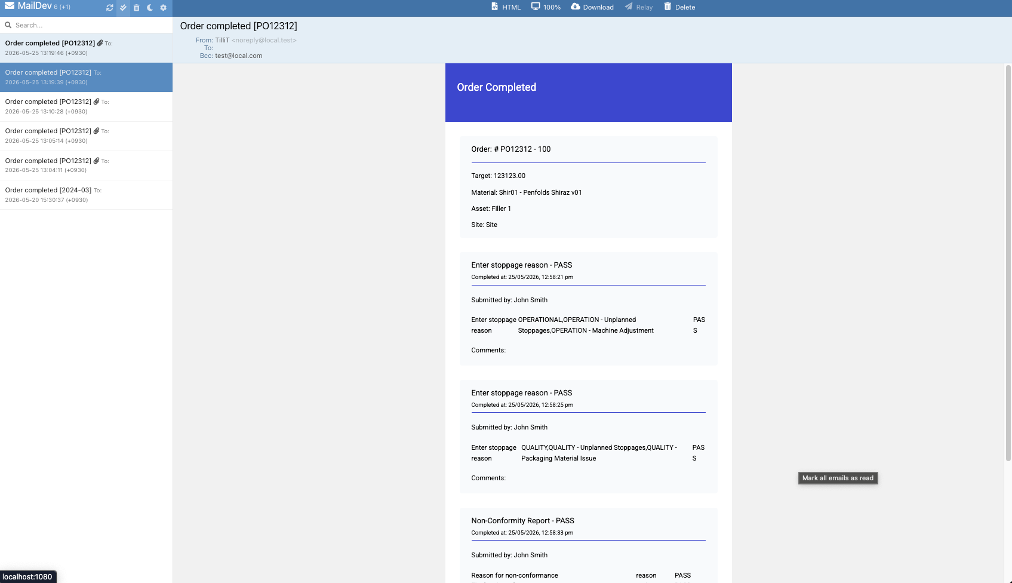Relay the email
This screenshot has width=1012, height=583.
[639, 7]
